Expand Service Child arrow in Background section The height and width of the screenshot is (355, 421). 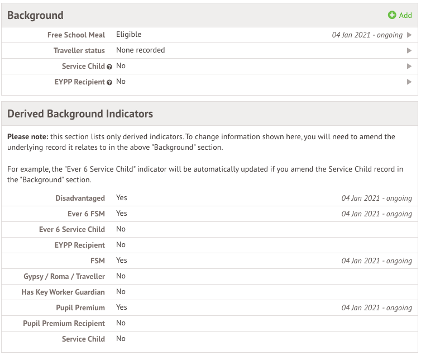[409, 66]
